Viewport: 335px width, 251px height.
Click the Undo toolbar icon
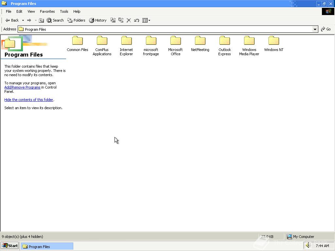tap(136, 20)
